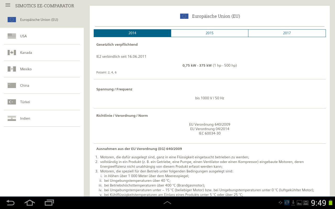Switch to the 2017 tab
The image size is (335, 209).
coord(287,33)
